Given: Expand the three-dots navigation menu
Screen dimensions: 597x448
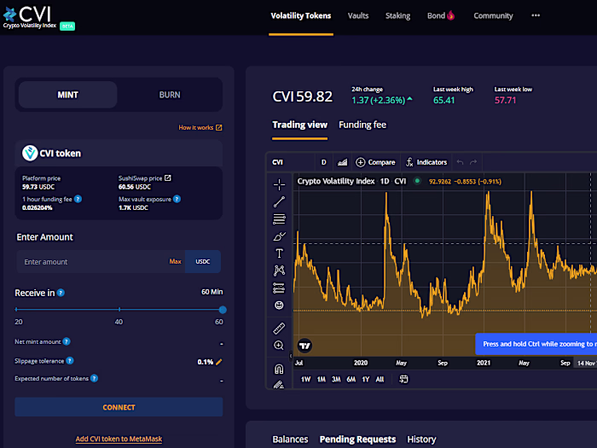Looking at the screenshot, I should coord(536,15).
